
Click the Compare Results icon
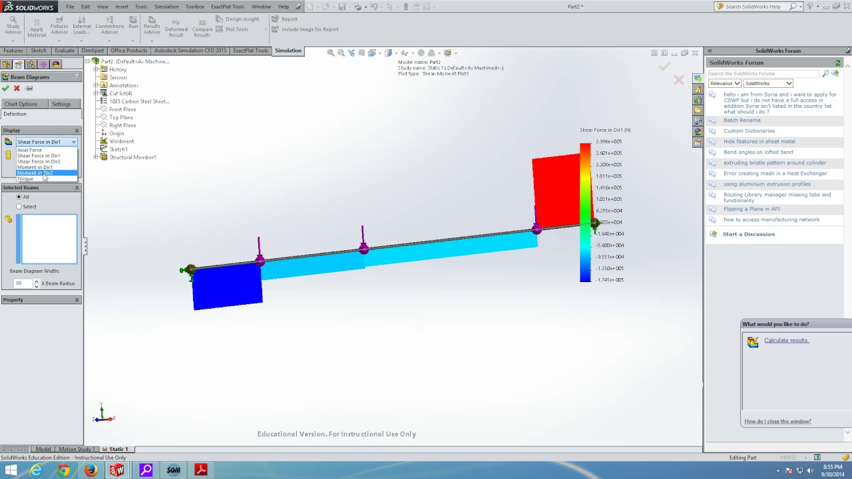[202, 28]
